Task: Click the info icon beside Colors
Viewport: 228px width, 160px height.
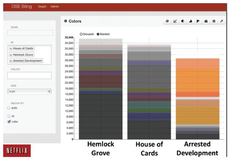Action: 66,21
